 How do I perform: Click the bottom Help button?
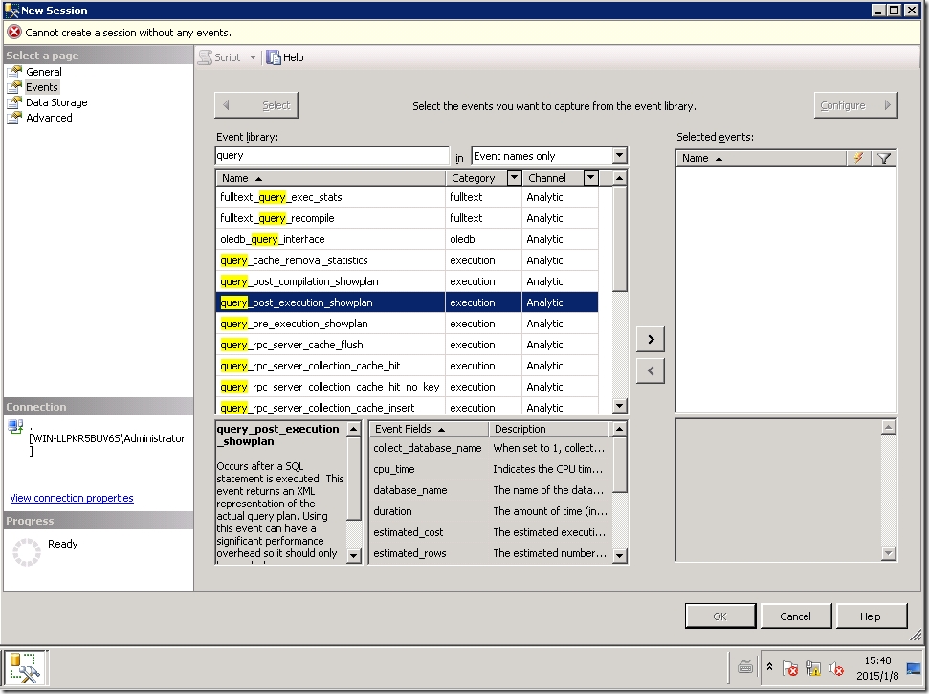click(x=871, y=616)
